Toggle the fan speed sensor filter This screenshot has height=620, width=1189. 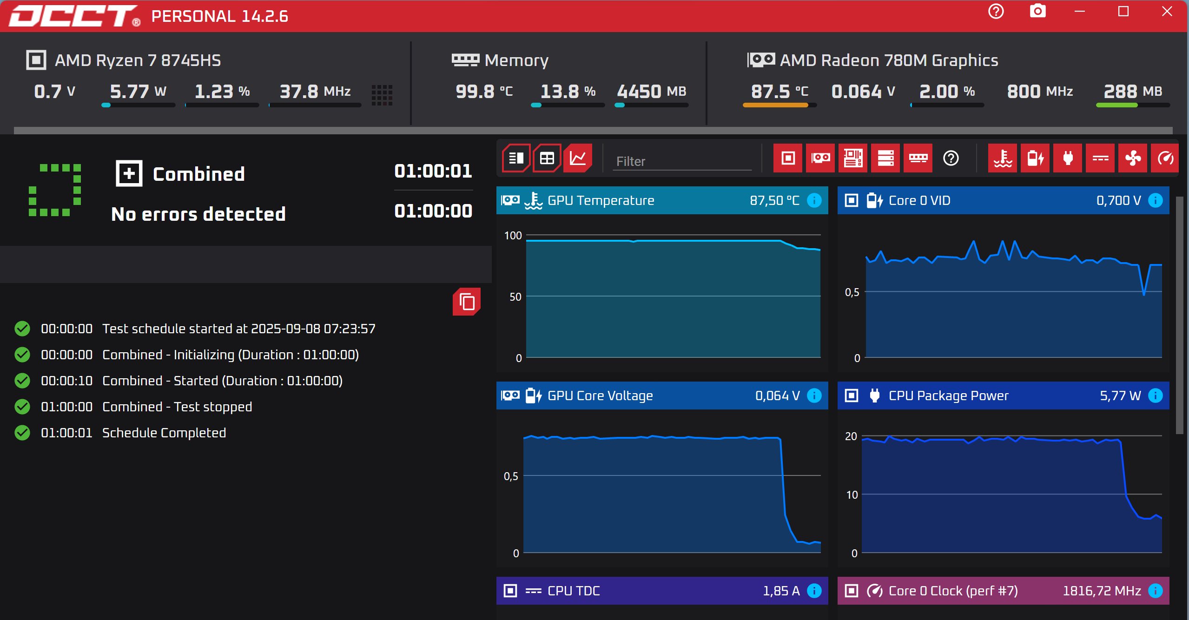coord(1133,158)
